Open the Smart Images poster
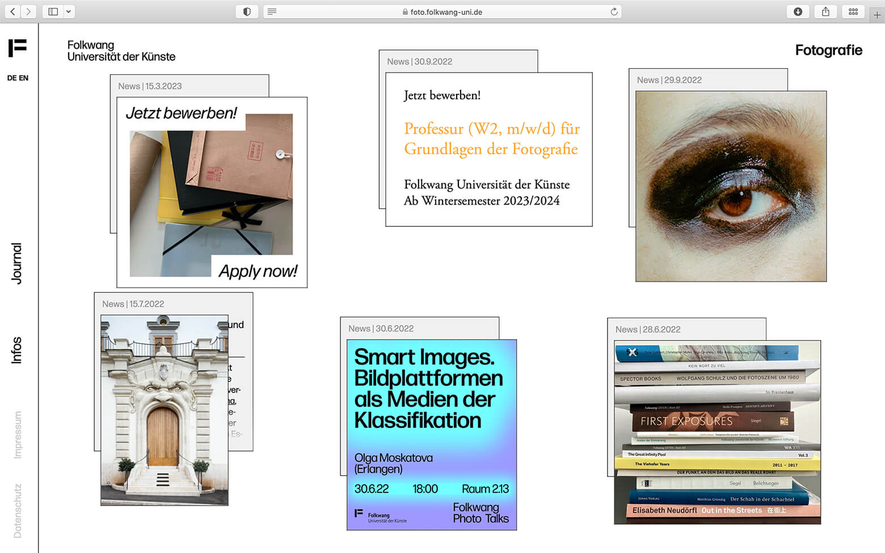The width and height of the screenshot is (885, 553). 432,435
